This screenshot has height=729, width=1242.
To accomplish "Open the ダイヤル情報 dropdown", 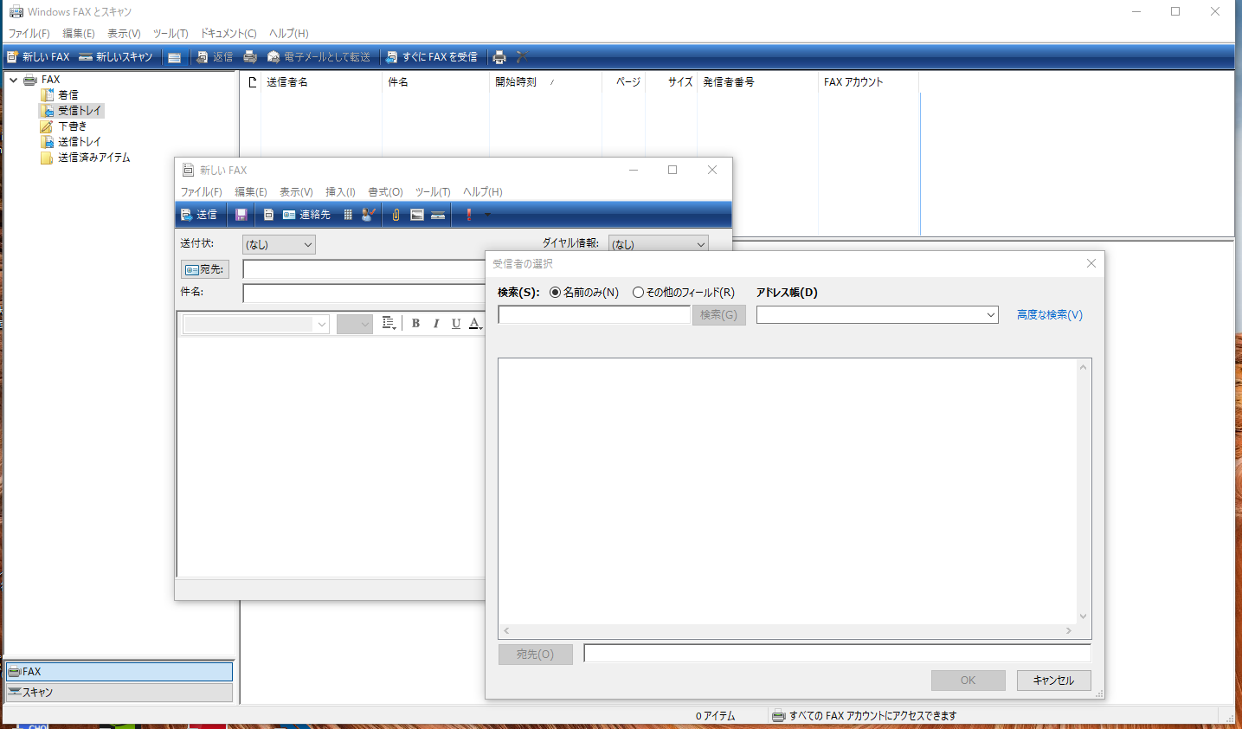I will point(658,244).
